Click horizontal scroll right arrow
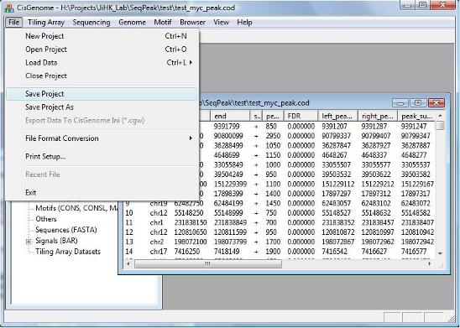This screenshot has width=460, height=328. pyautogui.click(x=430, y=264)
